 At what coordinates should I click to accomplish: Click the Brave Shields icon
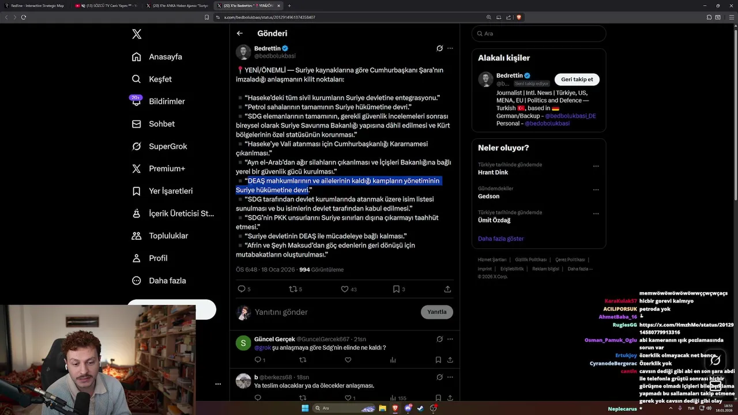pos(518,17)
